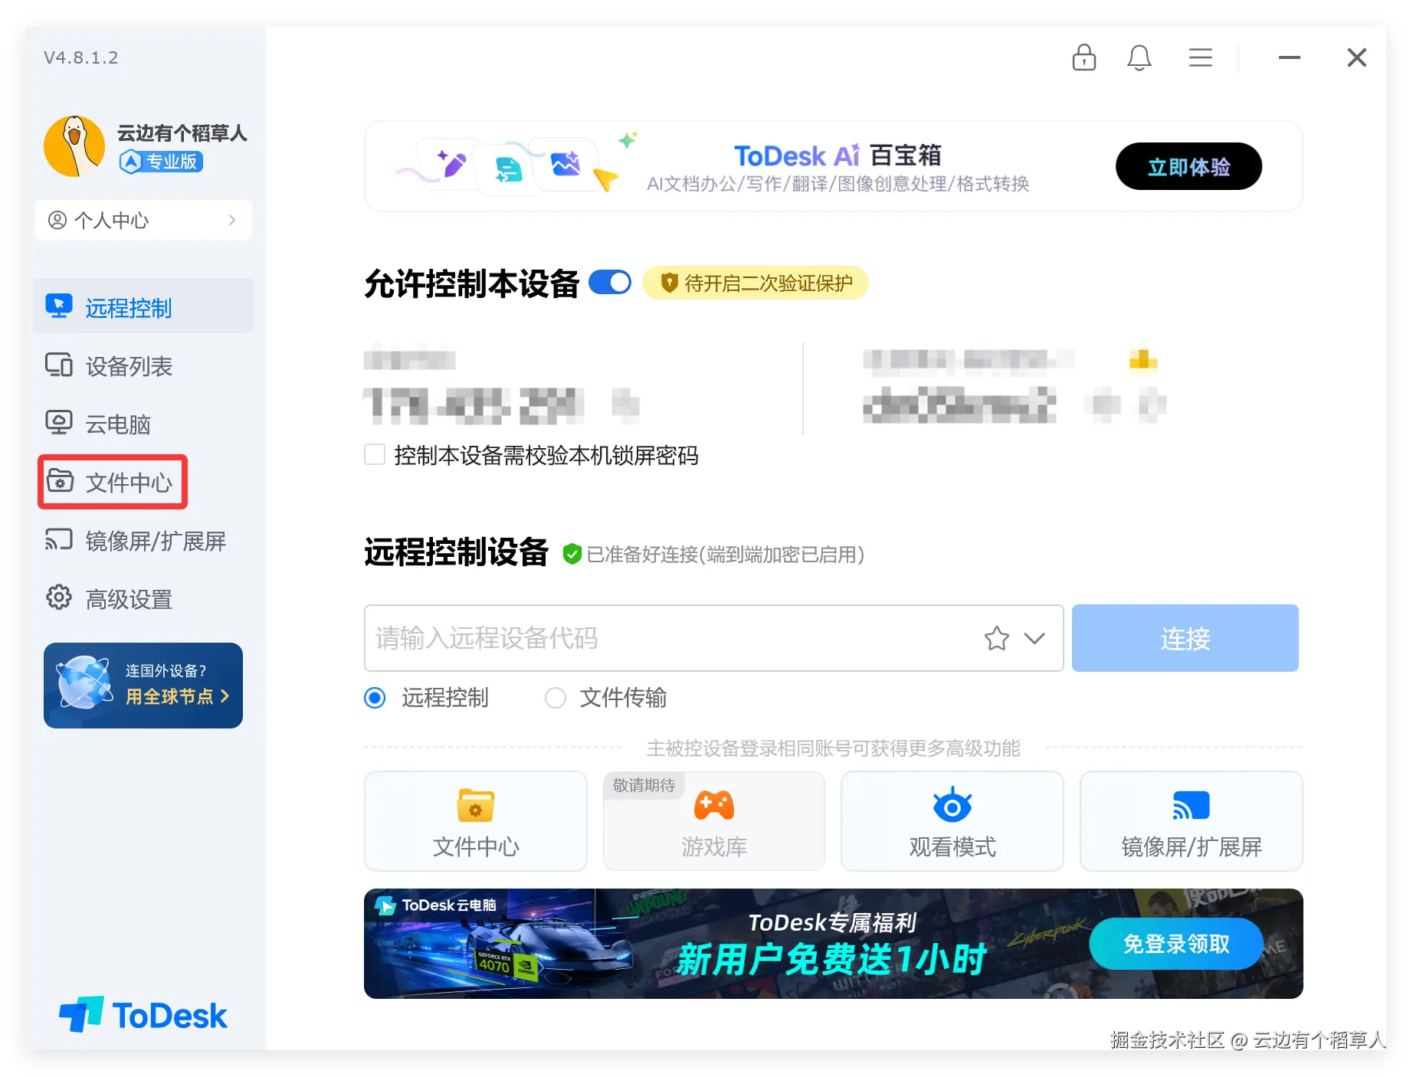
Task: Click 免登录领取 button on banner
Action: pos(1175,944)
